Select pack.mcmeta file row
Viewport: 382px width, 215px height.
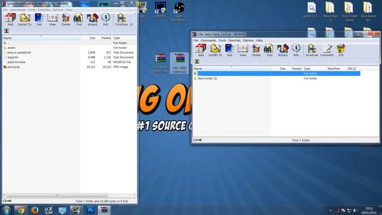(69, 62)
